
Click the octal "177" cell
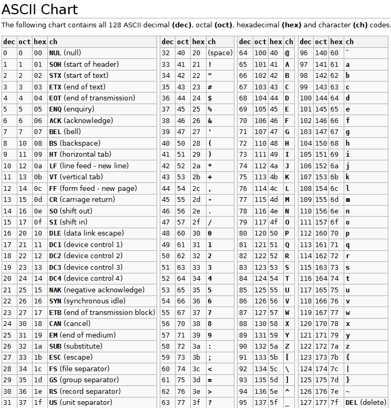pyautogui.click(x=321, y=403)
